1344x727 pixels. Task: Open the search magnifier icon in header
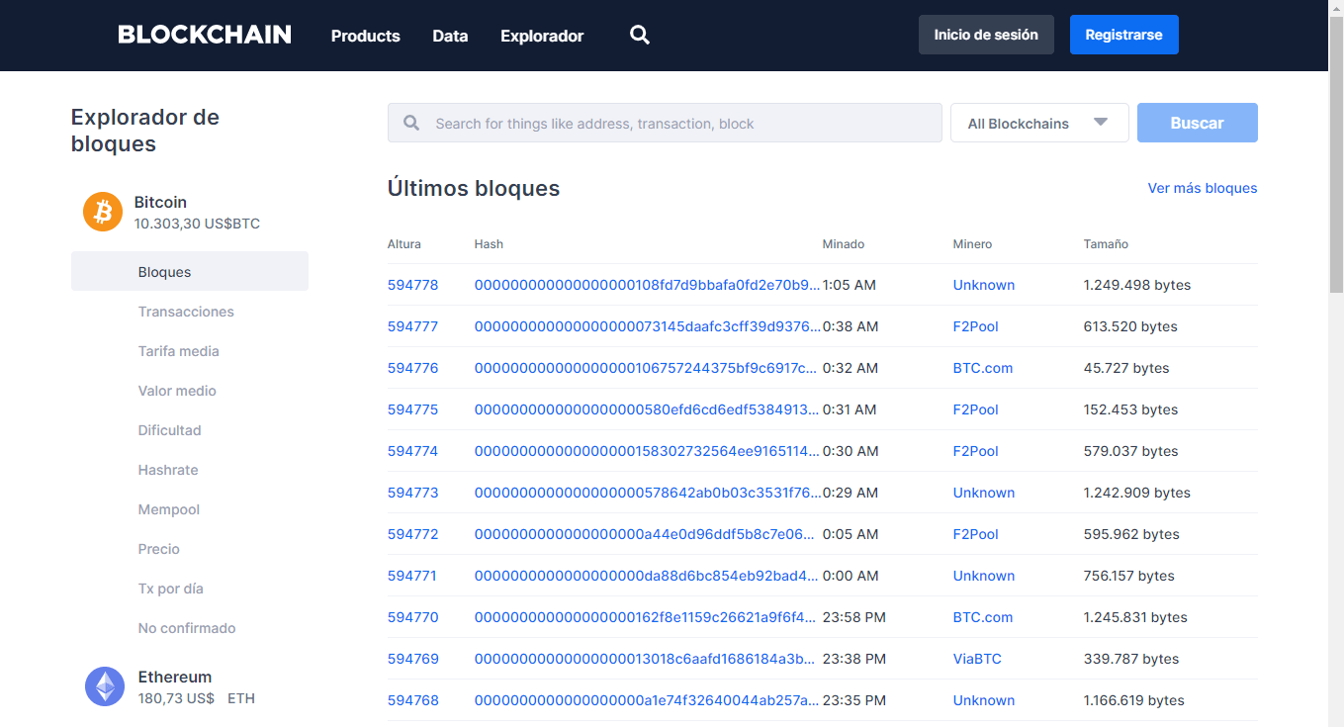pyautogui.click(x=640, y=36)
